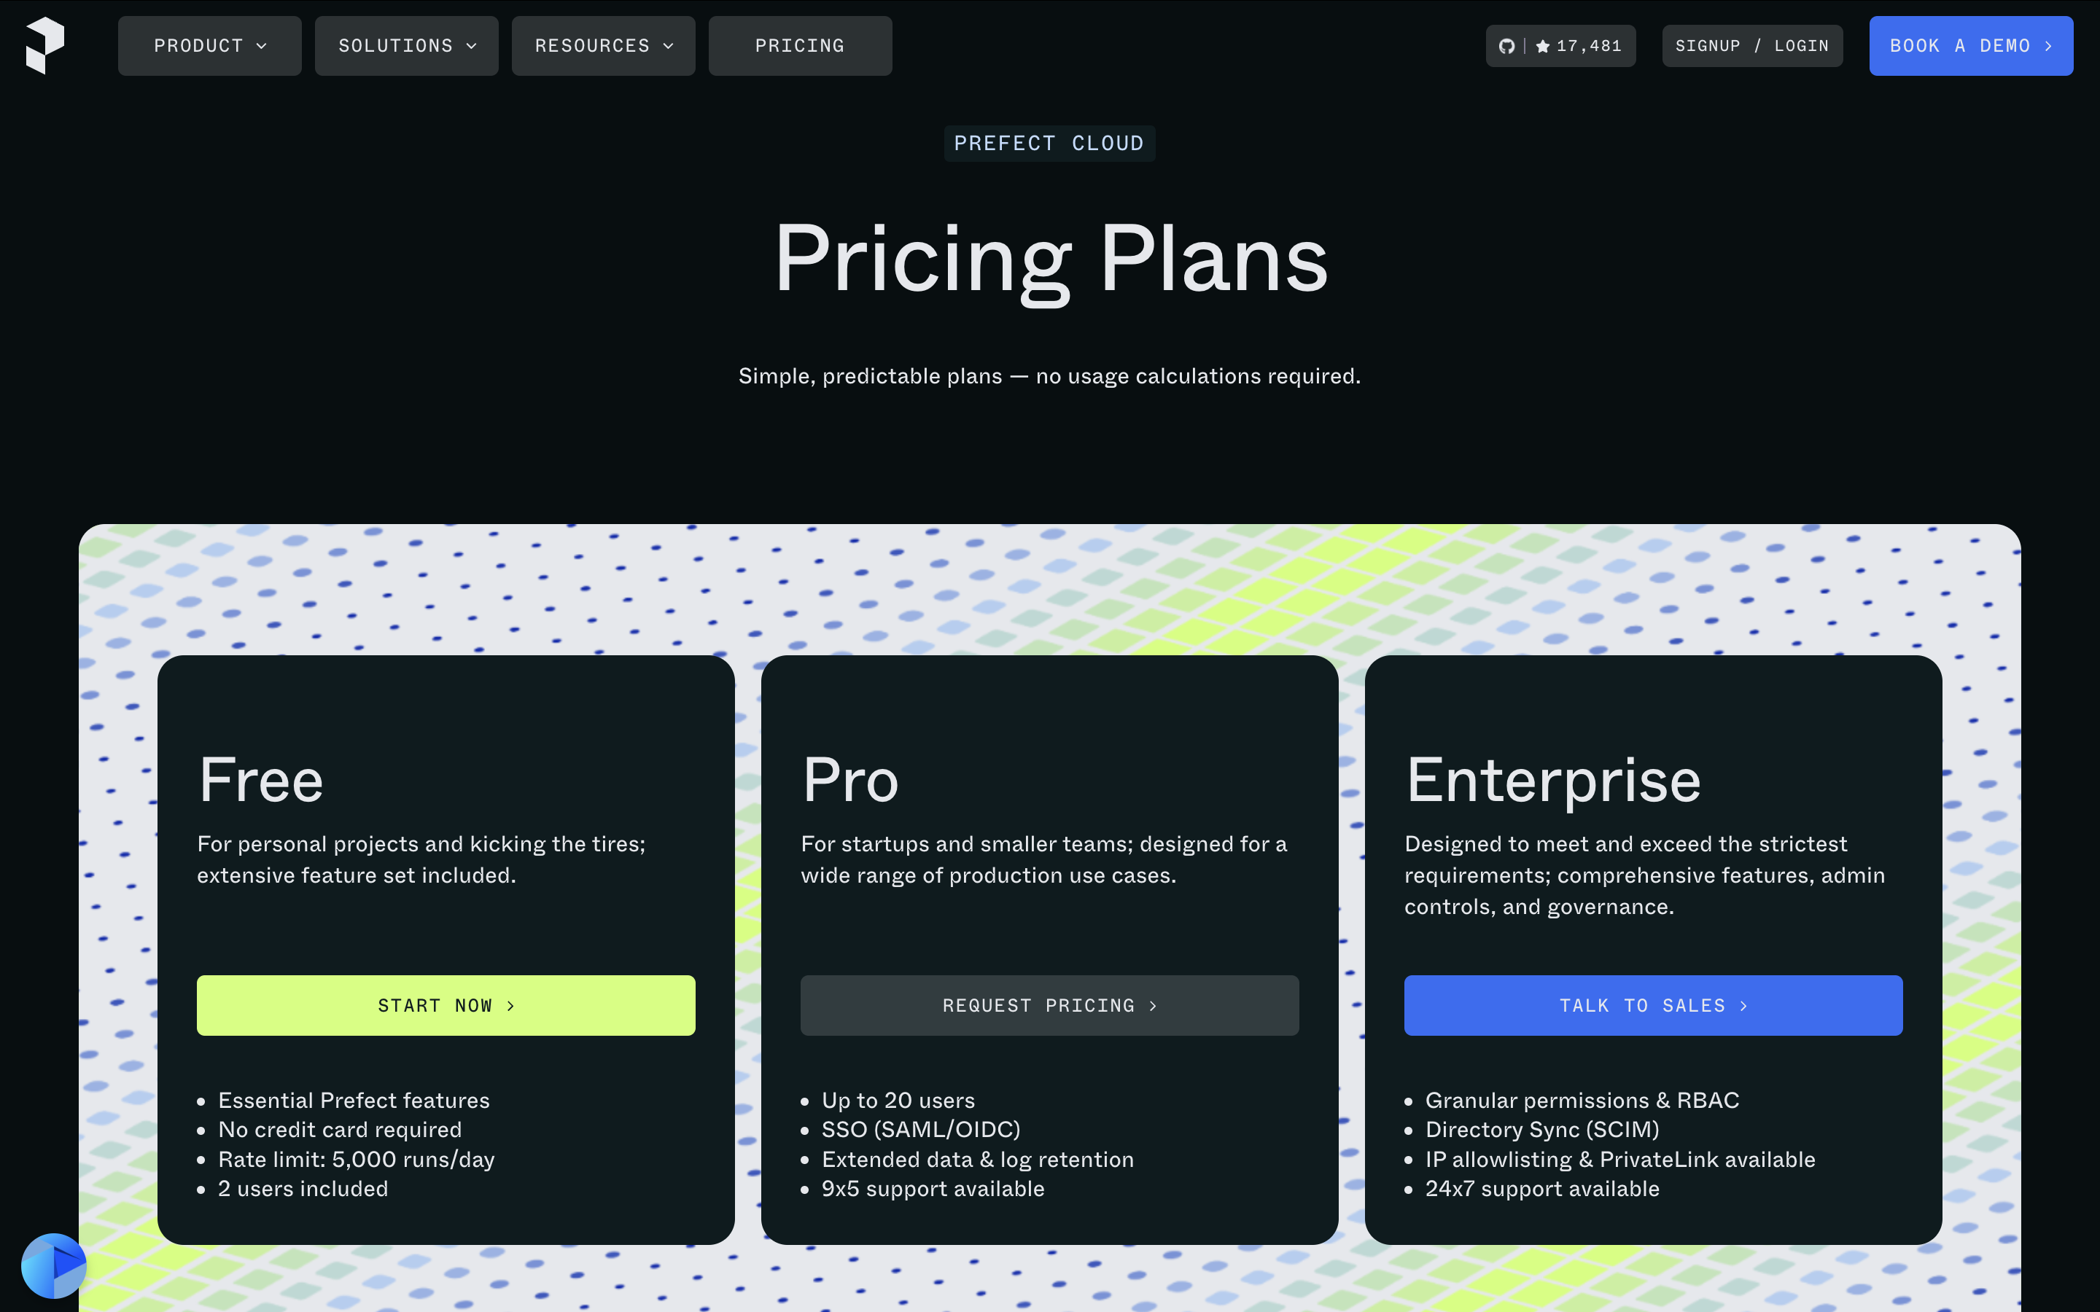Select the Pricing menu item
This screenshot has height=1312, width=2100.
(x=799, y=45)
